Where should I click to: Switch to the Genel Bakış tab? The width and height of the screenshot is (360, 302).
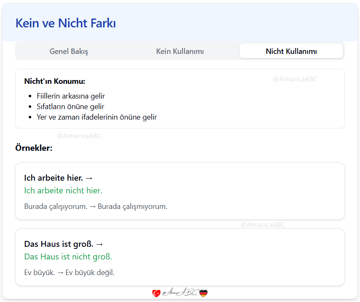point(68,51)
